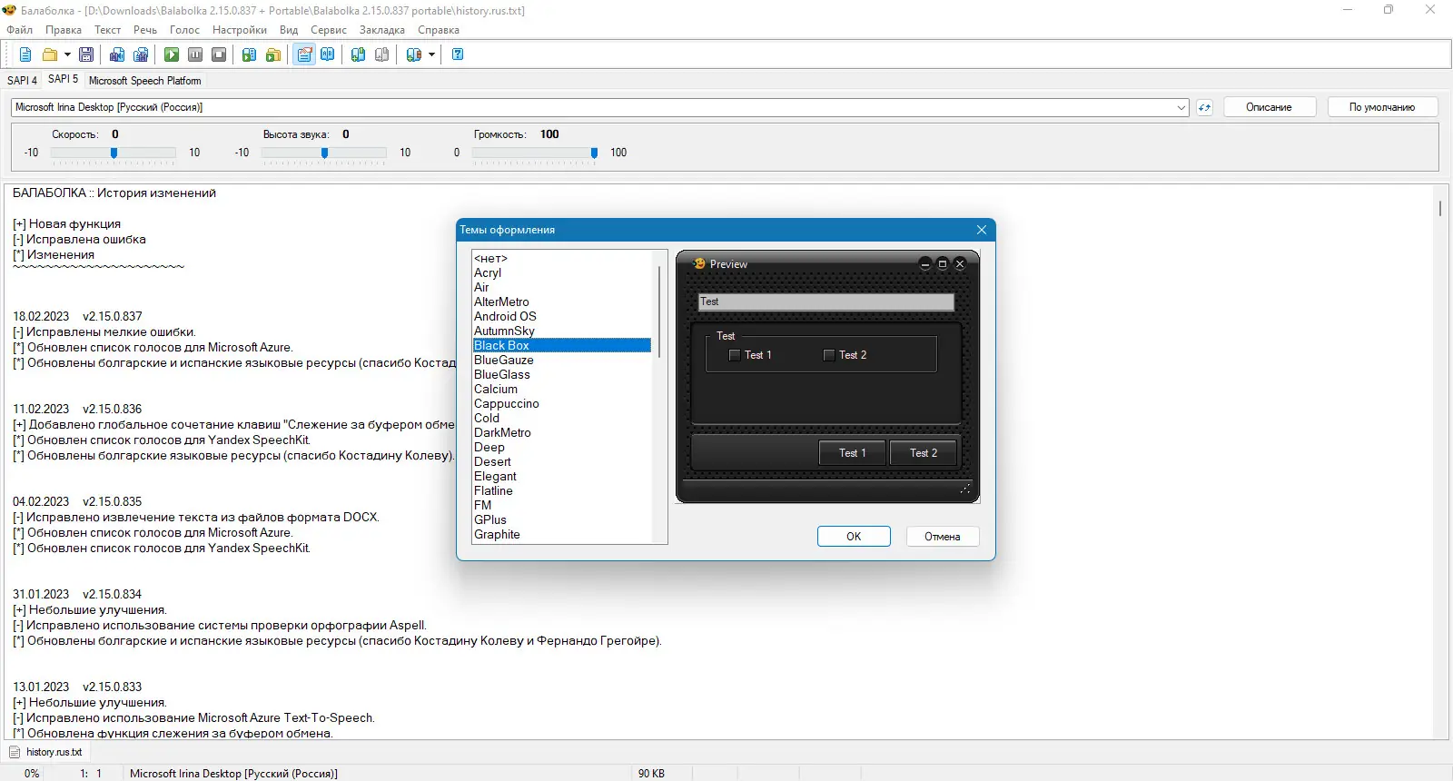The image size is (1453, 781).
Task: Select the Cappuccino theme
Action: 562,403
